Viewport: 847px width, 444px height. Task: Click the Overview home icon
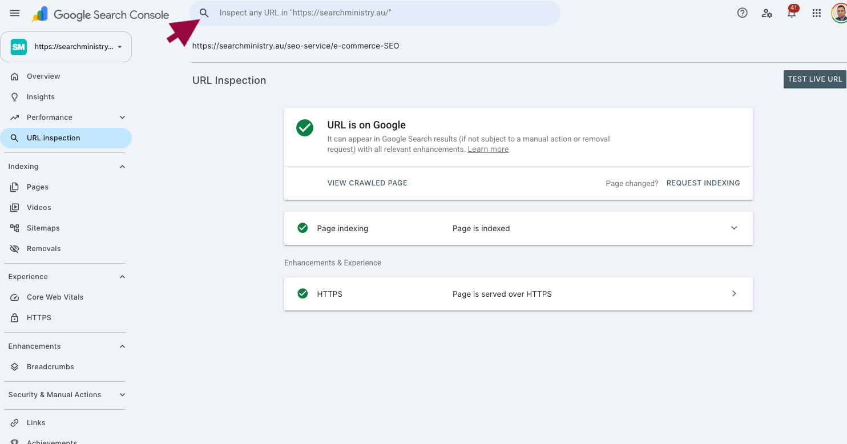(x=15, y=76)
